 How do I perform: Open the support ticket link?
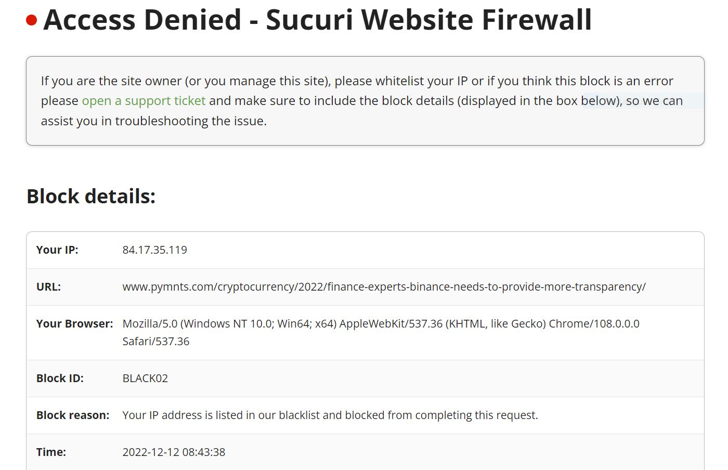144,101
